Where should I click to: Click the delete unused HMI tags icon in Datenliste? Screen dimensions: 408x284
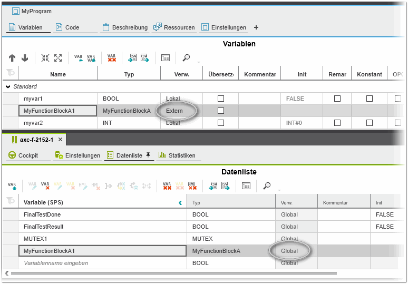pyautogui.click(x=192, y=185)
